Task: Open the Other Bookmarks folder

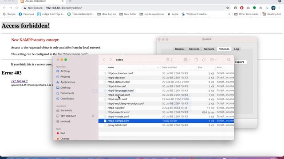Action: [246, 14]
